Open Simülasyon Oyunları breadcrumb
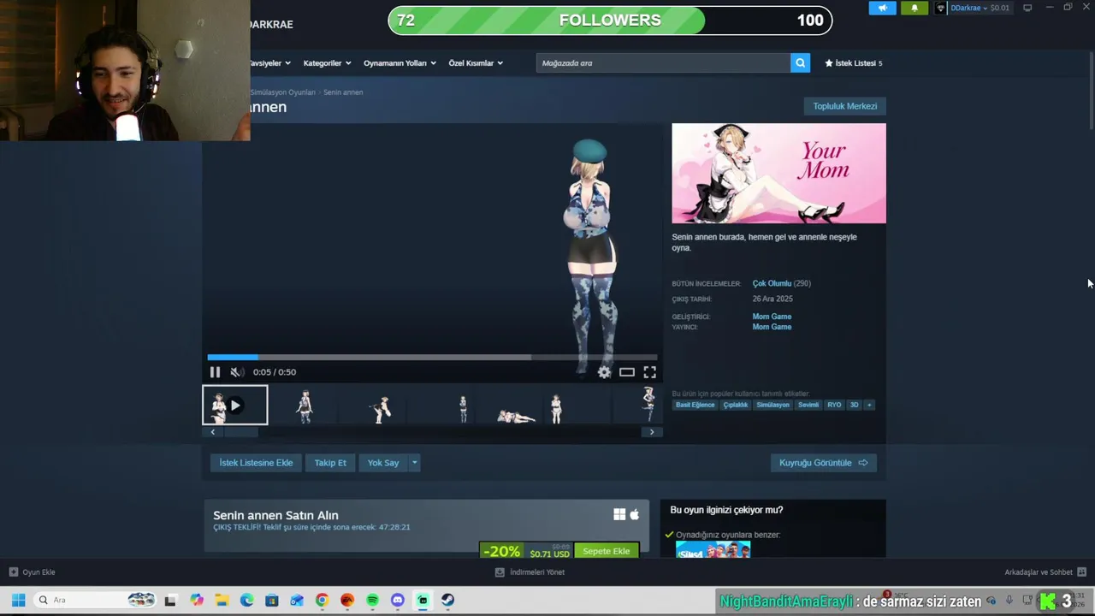This screenshot has height=616, width=1095. pos(283,92)
